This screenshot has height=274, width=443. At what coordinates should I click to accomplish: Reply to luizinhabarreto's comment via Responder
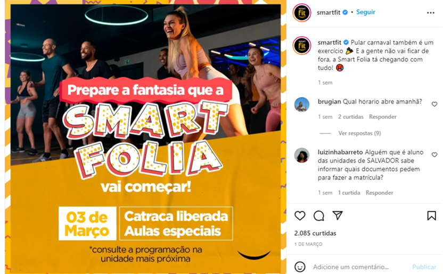pyautogui.click(x=379, y=193)
